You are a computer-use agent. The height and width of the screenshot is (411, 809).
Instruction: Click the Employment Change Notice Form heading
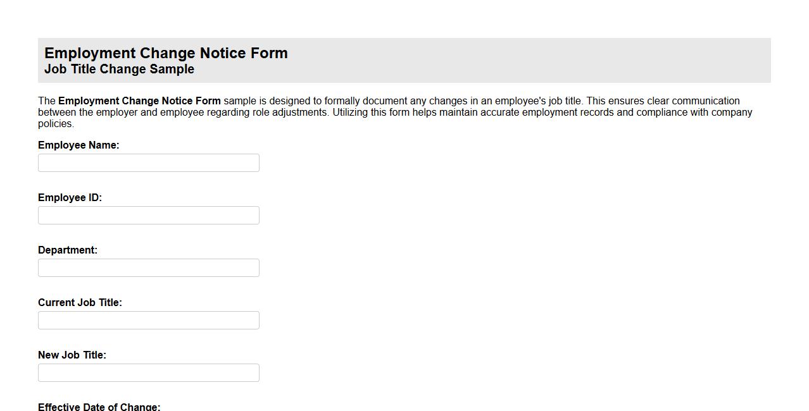(165, 53)
